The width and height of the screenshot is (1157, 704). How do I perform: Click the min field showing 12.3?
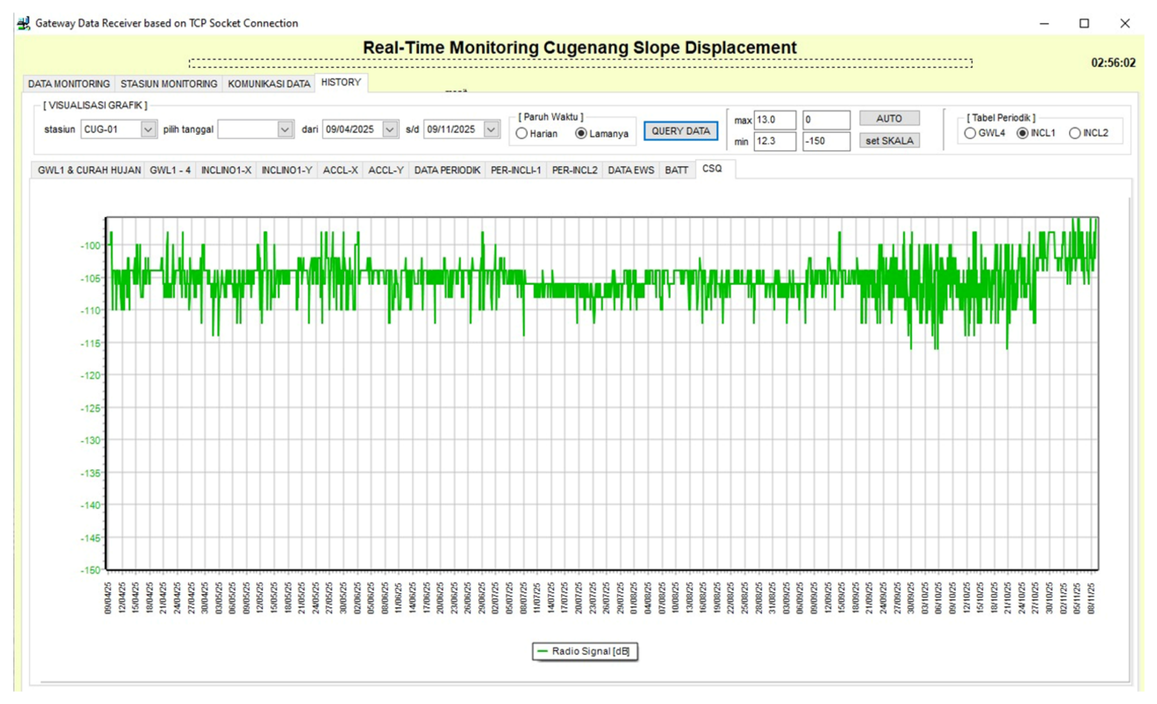click(x=775, y=141)
